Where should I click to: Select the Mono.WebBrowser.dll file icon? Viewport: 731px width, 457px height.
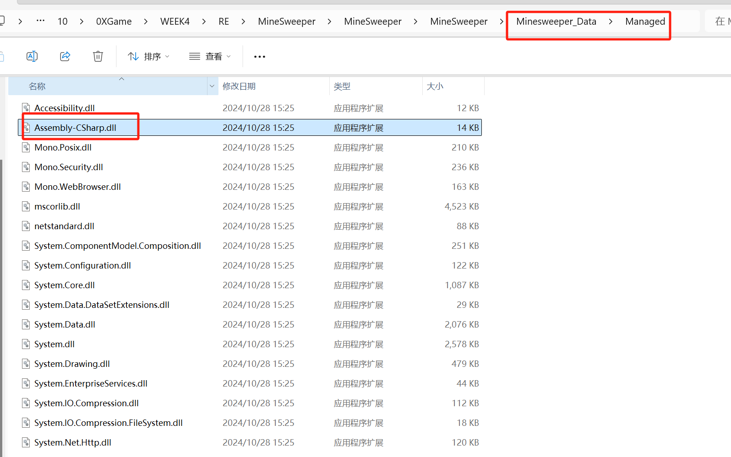[x=27, y=187]
